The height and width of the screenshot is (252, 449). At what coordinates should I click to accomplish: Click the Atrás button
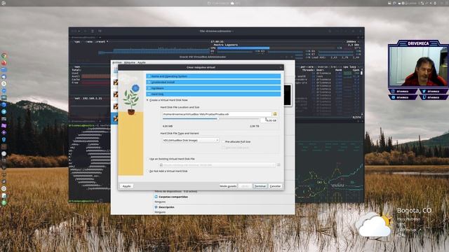point(245,186)
